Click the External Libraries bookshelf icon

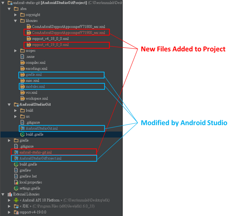[10, 194]
